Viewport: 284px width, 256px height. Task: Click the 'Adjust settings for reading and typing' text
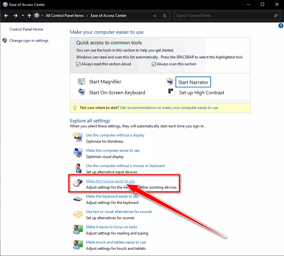(117, 233)
